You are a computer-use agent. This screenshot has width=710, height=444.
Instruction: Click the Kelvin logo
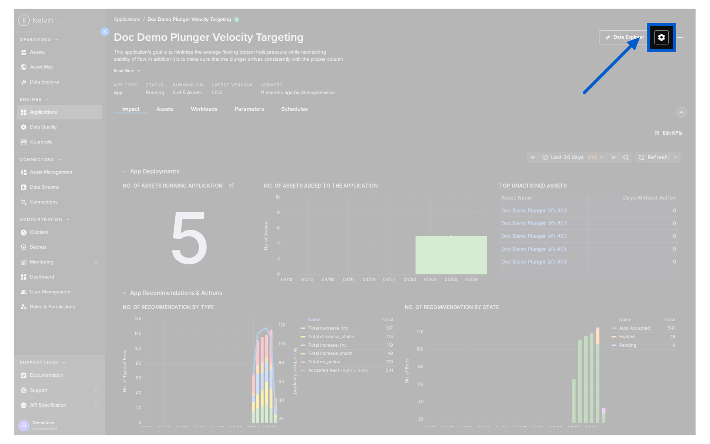click(36, 20)
